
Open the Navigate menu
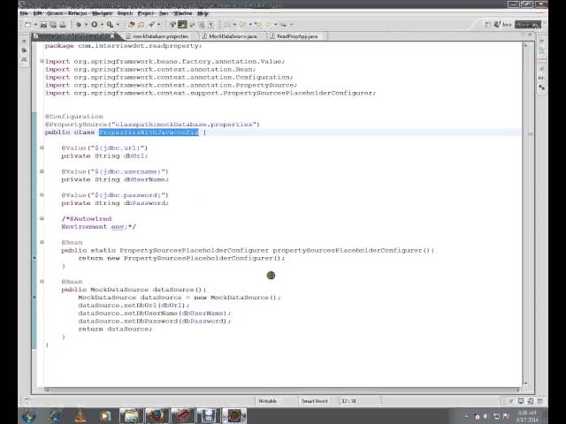103,13
